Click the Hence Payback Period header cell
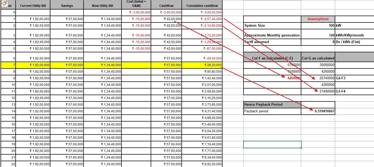The width and height of the screenshot is (374, 167). click(272, 105)
